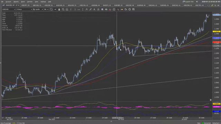Click the red moving average price label
221x124 pixels.
(217, 42)
